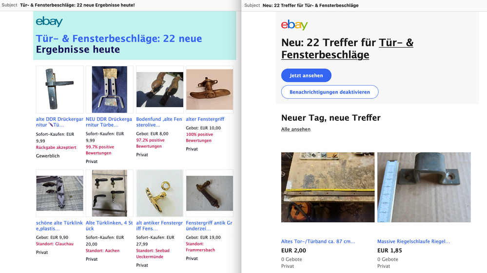Click the Fenstergriff antik Gründerzeit image
This screenshot has width=487, height=273.
pyautogui.click(x=210, y=193)
